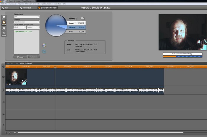Click the 'Oma elokuvani *' project title
This screenshot has height=137, width=207.
click(27, 63)
